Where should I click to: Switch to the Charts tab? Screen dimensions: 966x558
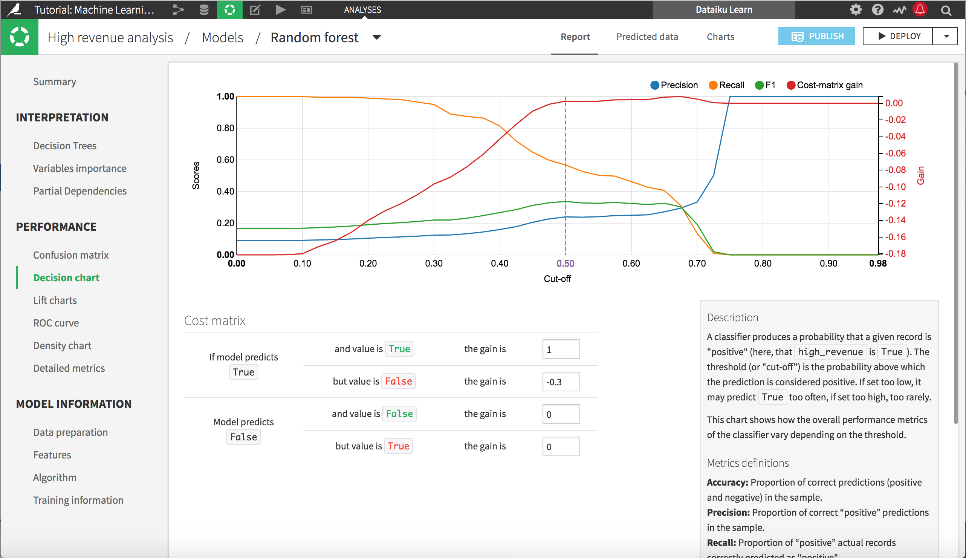tap(720, 37)
